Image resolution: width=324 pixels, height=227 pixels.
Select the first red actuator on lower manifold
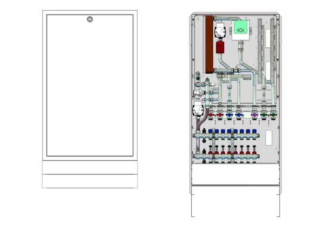click(x=210, y=153)
